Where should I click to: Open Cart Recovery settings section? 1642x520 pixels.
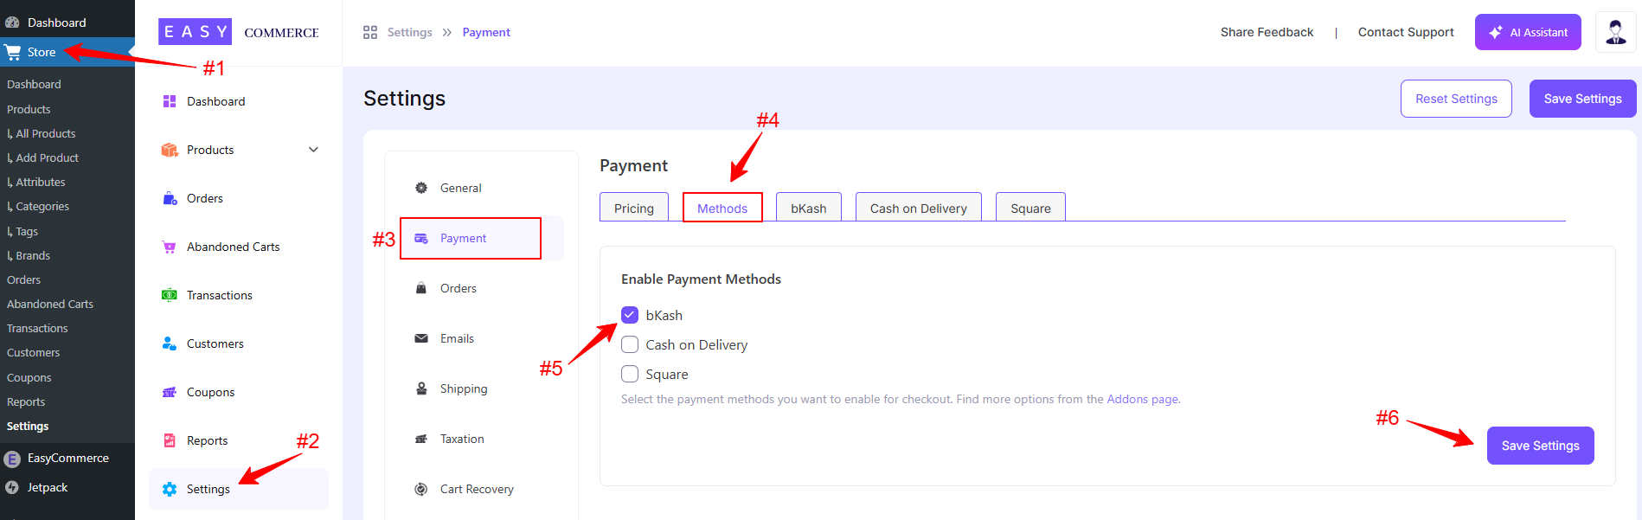tap(483, 489)
